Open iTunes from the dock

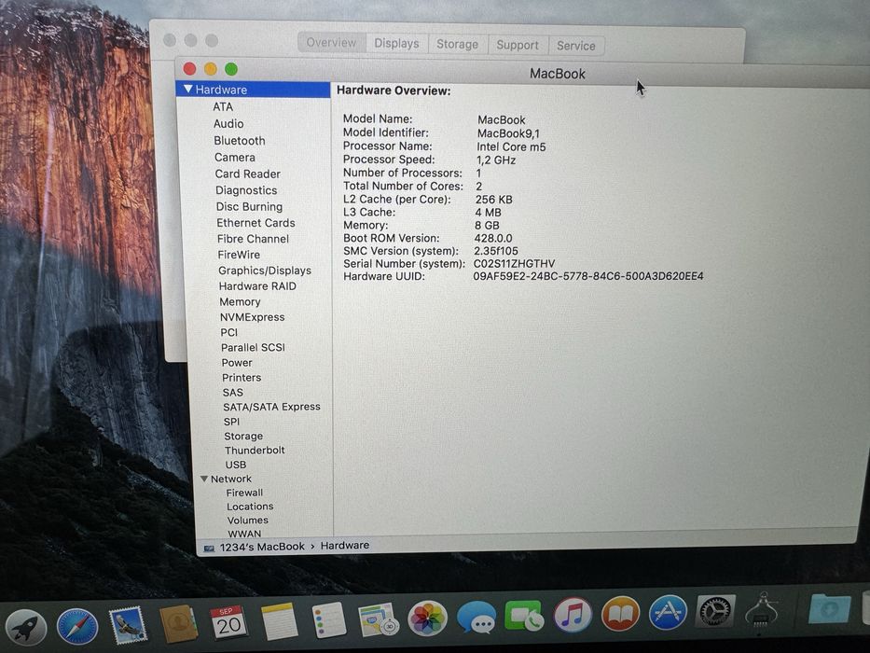coord(573,615)
